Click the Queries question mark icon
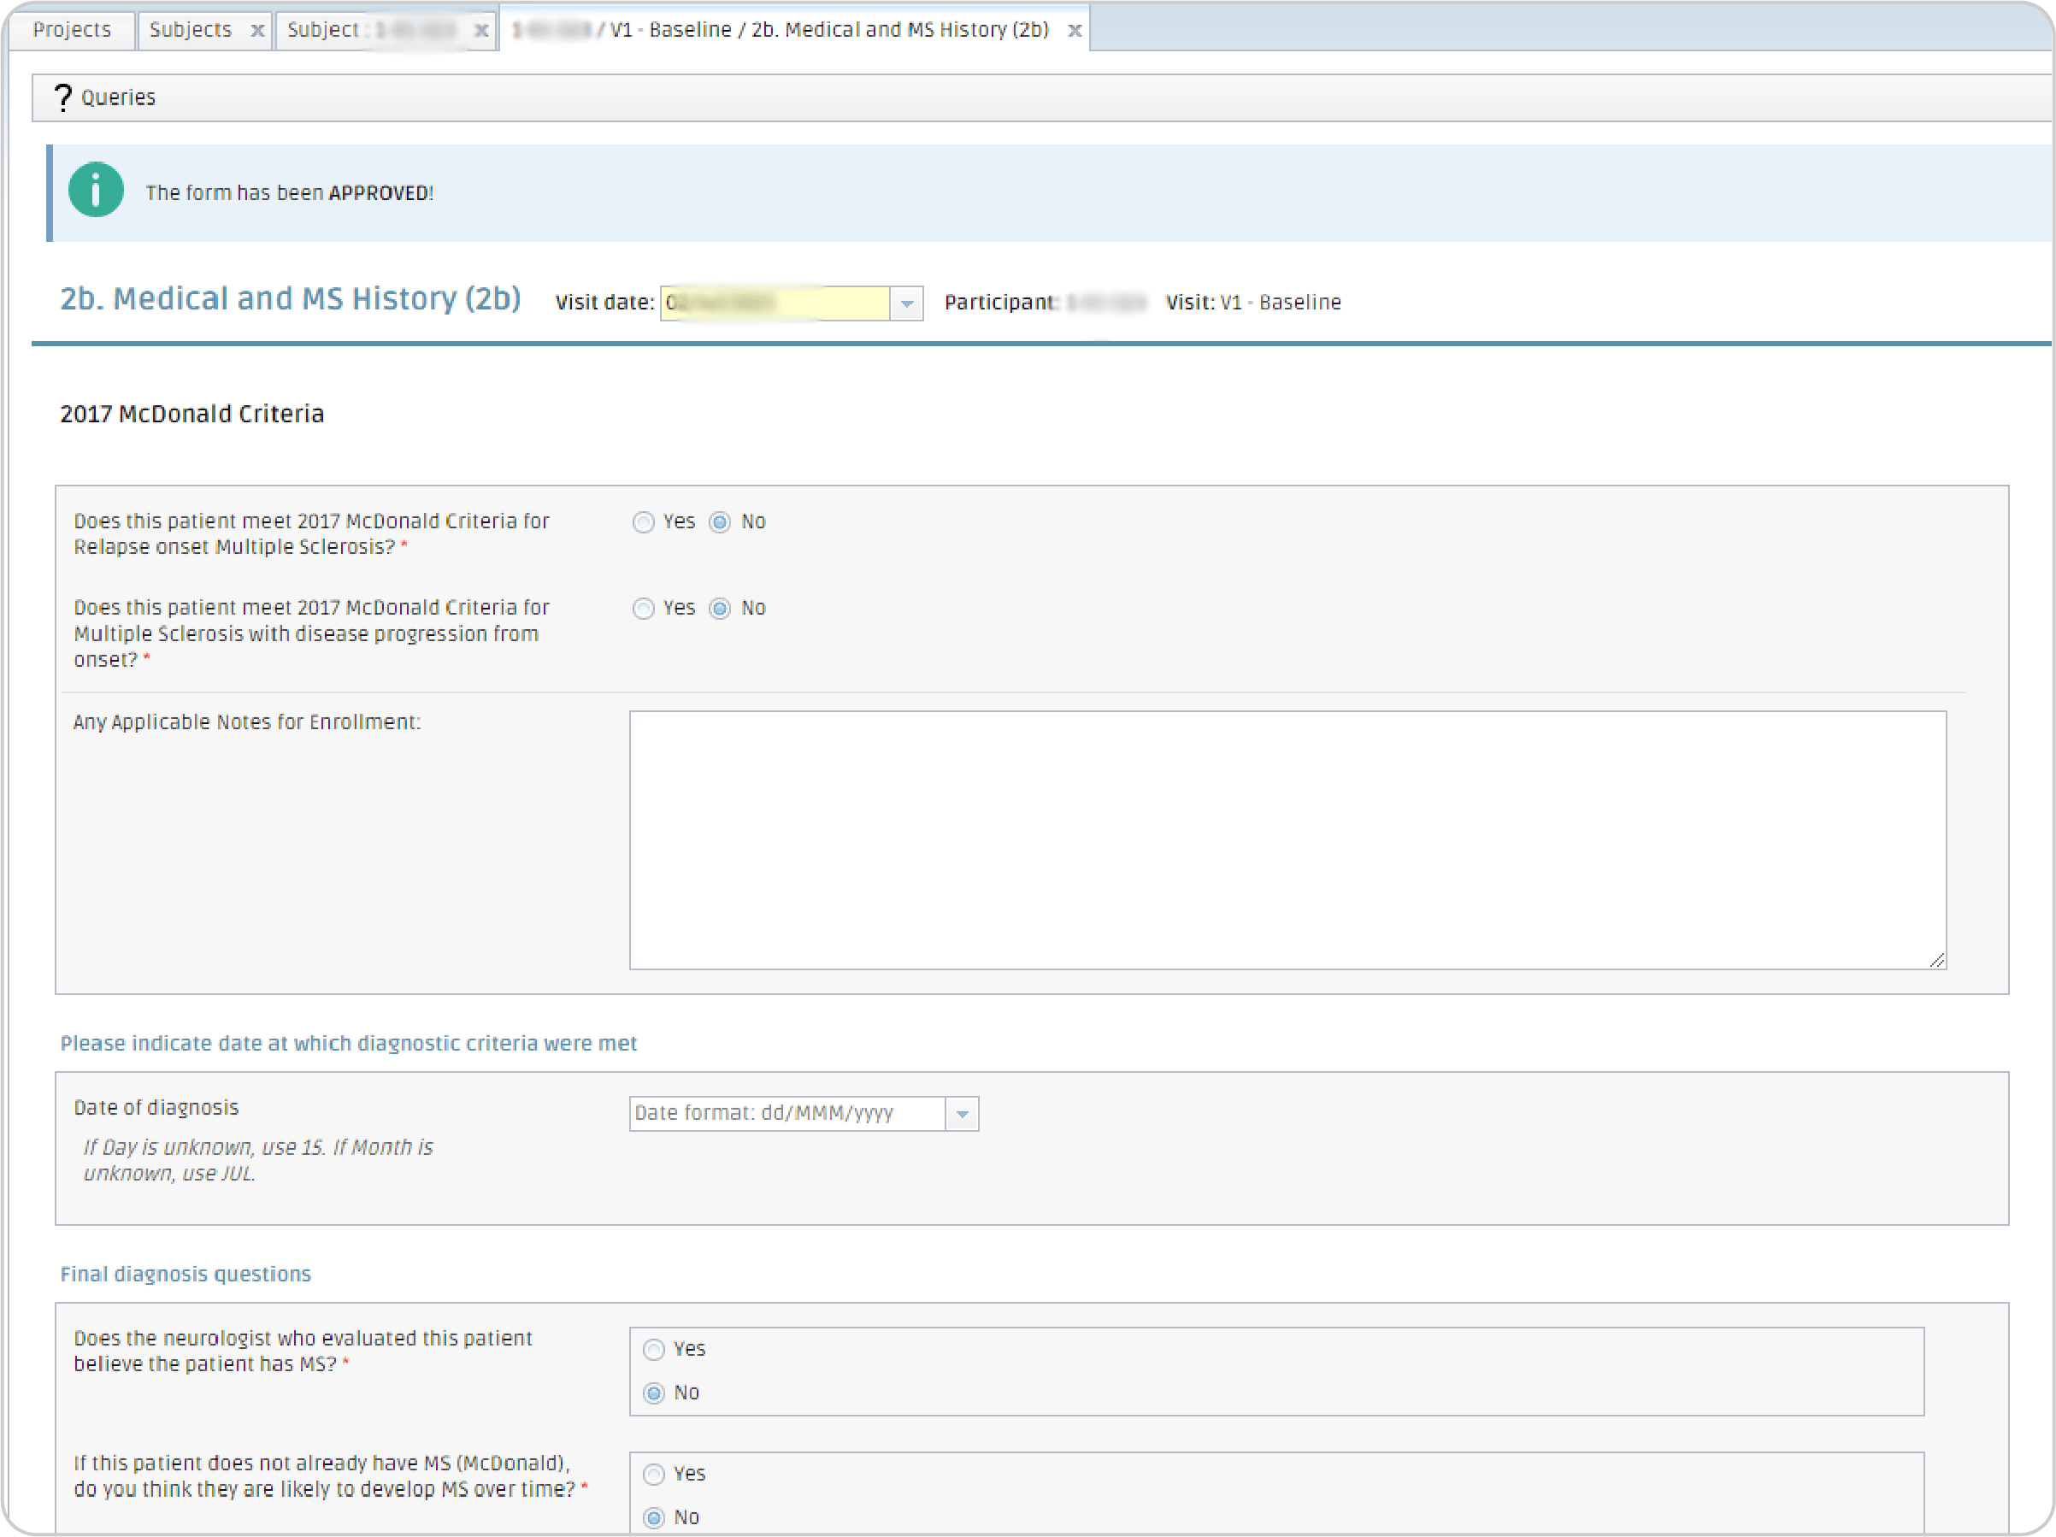This screenshot has height=1537, width=2056. pyautogui.click(x=62, y=97)
